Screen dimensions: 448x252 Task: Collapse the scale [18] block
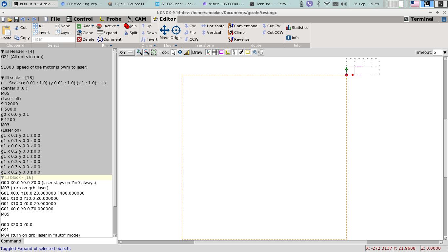pos(3,78)
